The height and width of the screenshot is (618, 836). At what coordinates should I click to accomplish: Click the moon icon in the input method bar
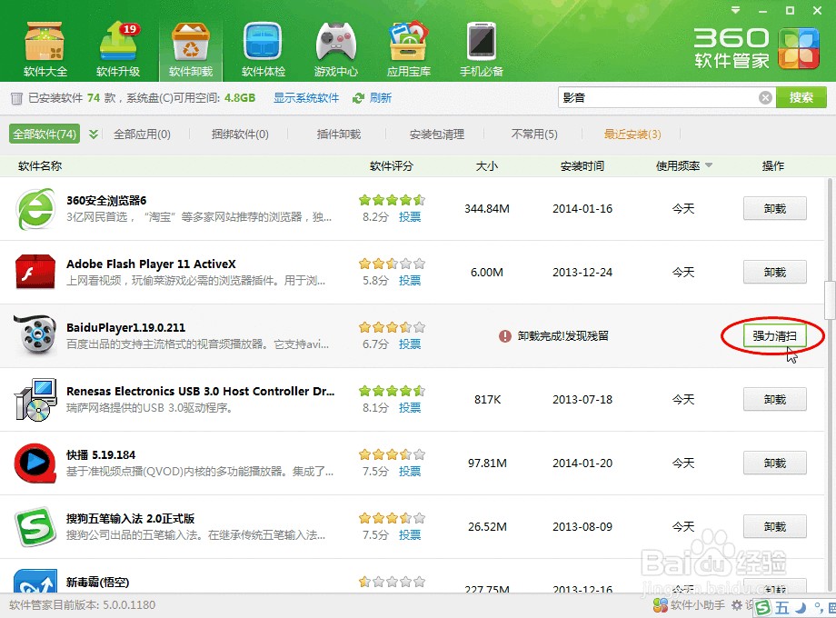pos(801,607)
